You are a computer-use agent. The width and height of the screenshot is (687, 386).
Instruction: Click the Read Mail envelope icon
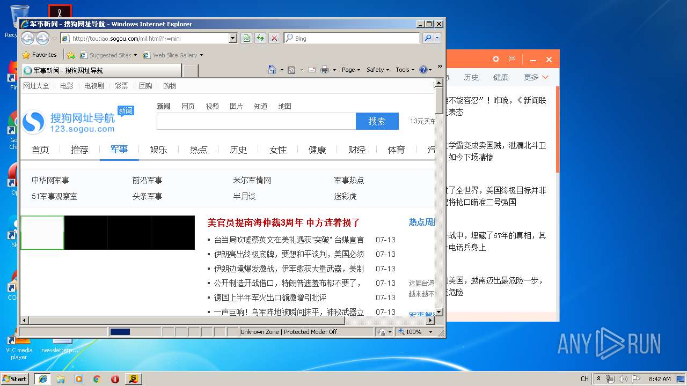[x=311, y=70]
